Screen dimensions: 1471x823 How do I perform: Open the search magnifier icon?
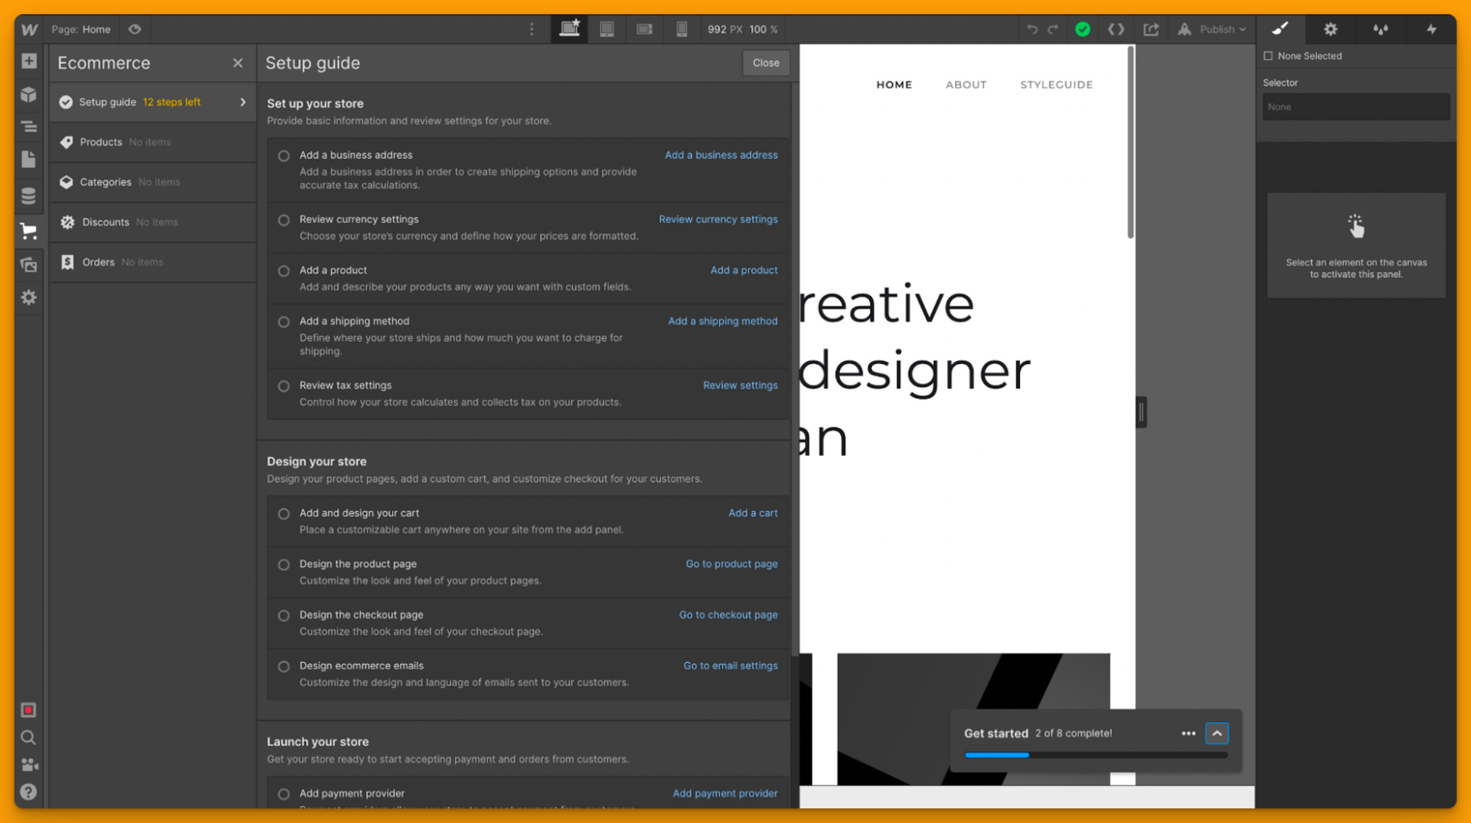pos(29,738)
